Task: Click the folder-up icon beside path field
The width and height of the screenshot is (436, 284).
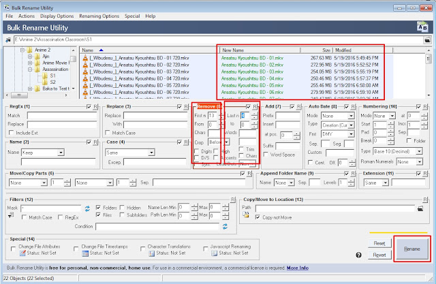Action: (x=8, y=40)
